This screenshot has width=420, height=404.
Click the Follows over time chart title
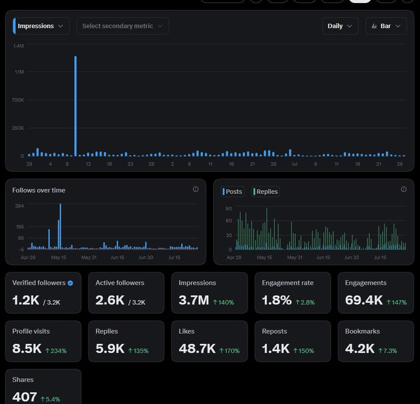38,190
